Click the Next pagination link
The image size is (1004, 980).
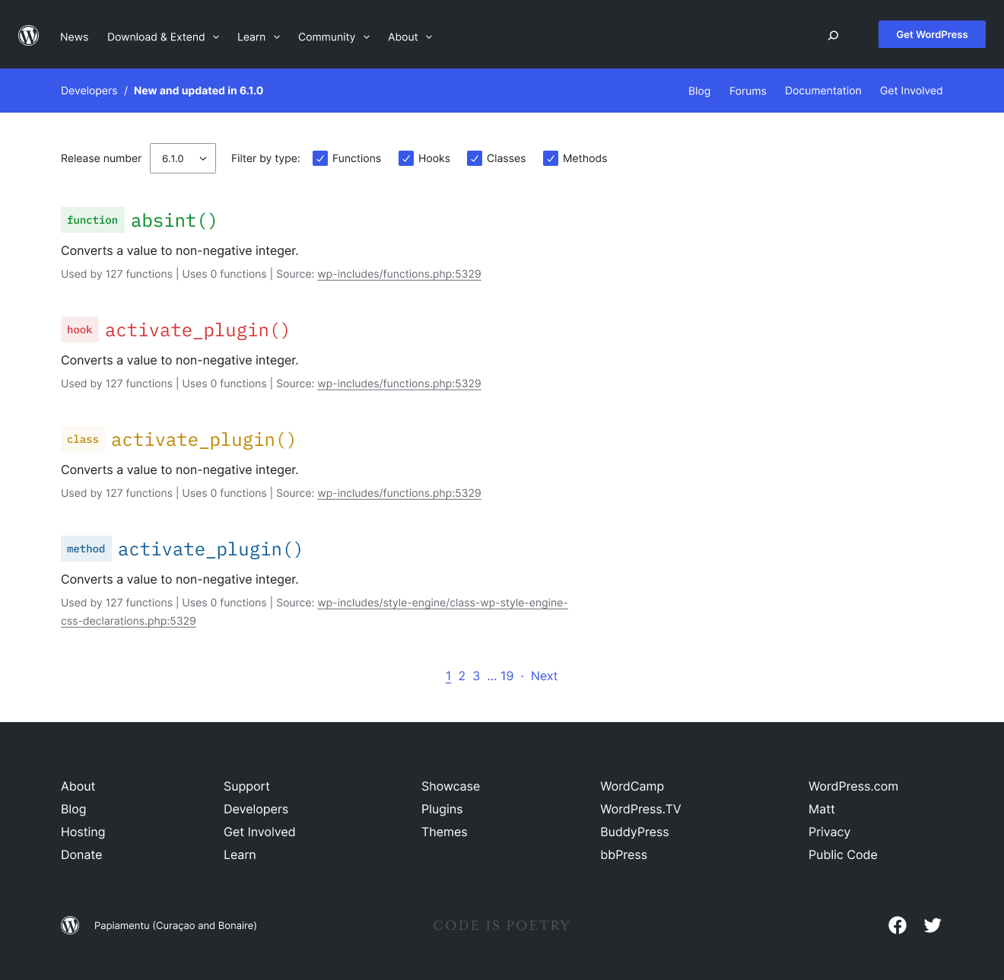[x=544, y=676]
